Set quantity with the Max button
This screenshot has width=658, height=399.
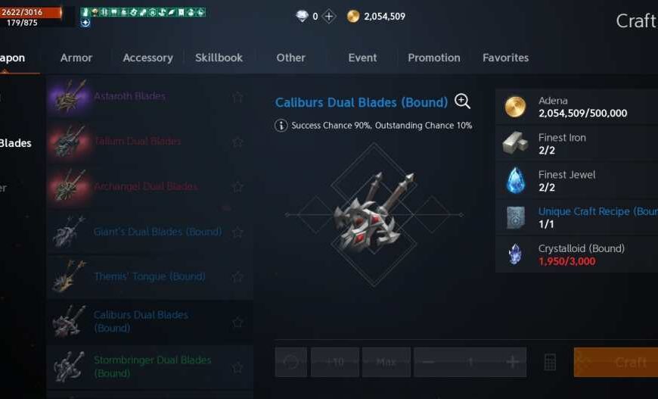386,362
